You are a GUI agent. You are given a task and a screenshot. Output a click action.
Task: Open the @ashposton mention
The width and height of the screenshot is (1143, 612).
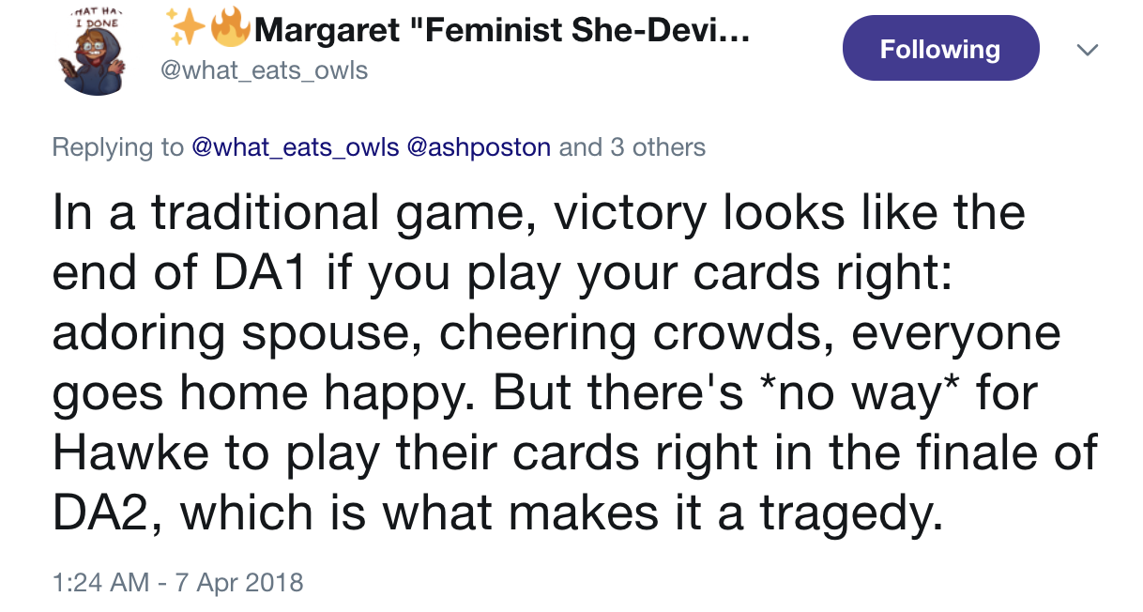(480, 147)
